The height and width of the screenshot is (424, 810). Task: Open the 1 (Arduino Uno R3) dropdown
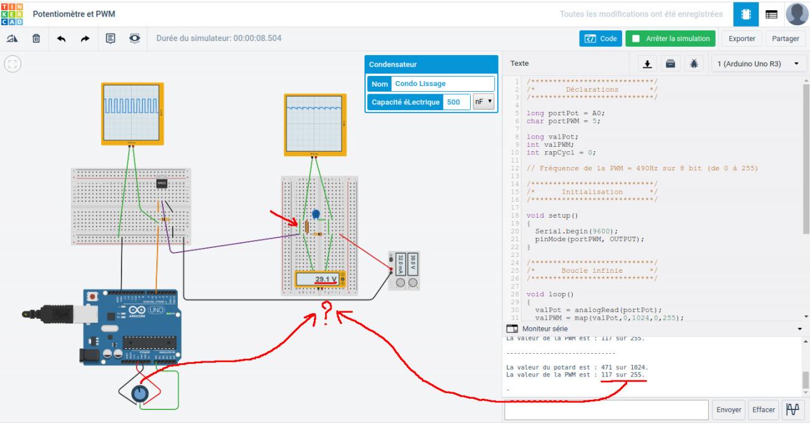pyautogui.click(x=758, y=64)
